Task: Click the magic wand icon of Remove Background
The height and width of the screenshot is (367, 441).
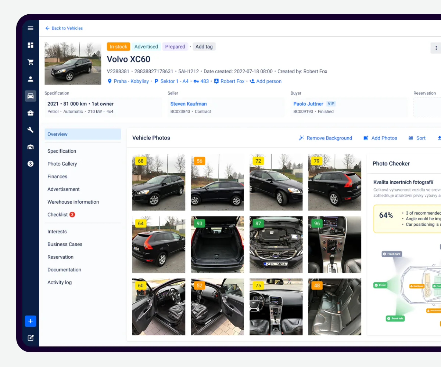Action: pos(301,138)
